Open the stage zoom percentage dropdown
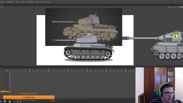183x103 pixels. (x=181, y=7)
